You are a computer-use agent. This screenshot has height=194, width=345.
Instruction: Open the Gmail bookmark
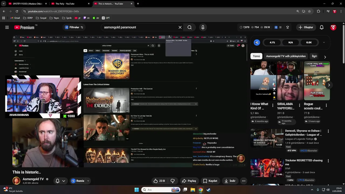(x=15, y=18)
